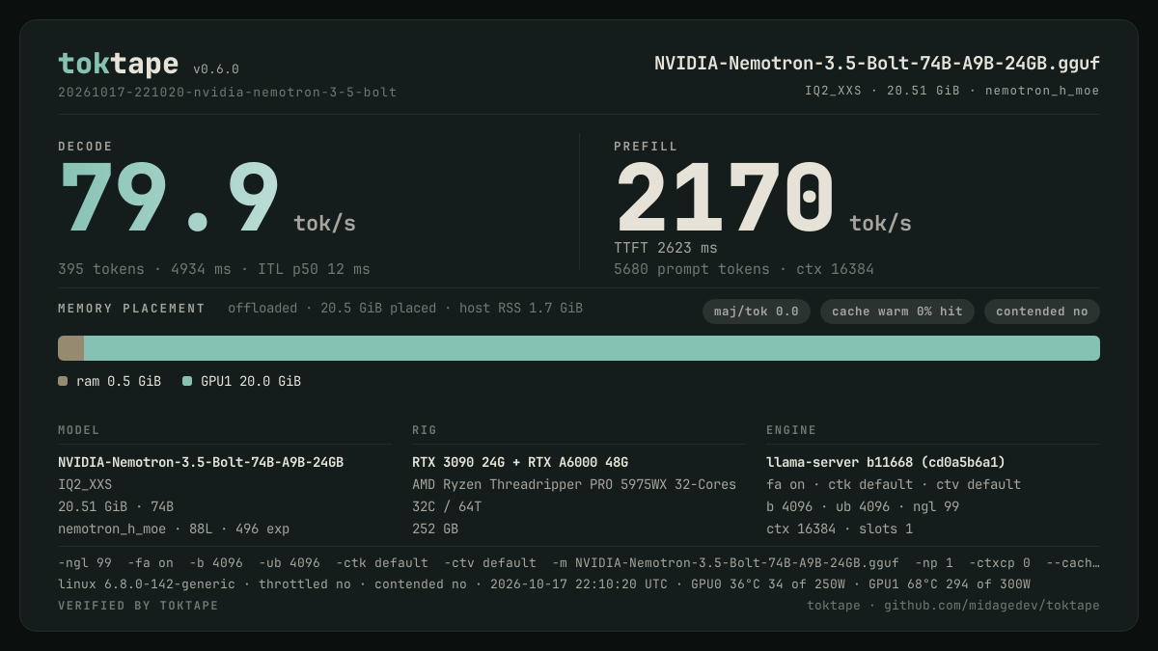Click the toktape logo title
This screenshot has width=1158, height=651.
118,64
